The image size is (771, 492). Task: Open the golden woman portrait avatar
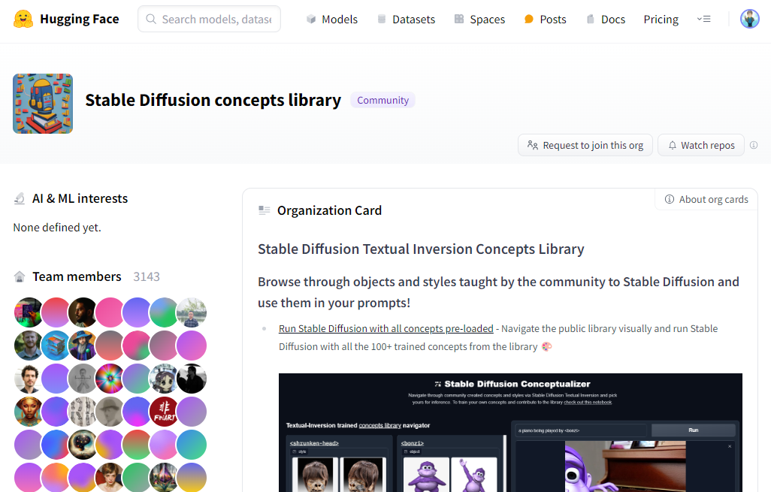click(x=29, y=412)
